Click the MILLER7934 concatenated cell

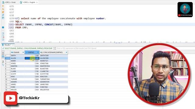pyautogui.click(x=54, y=90)
